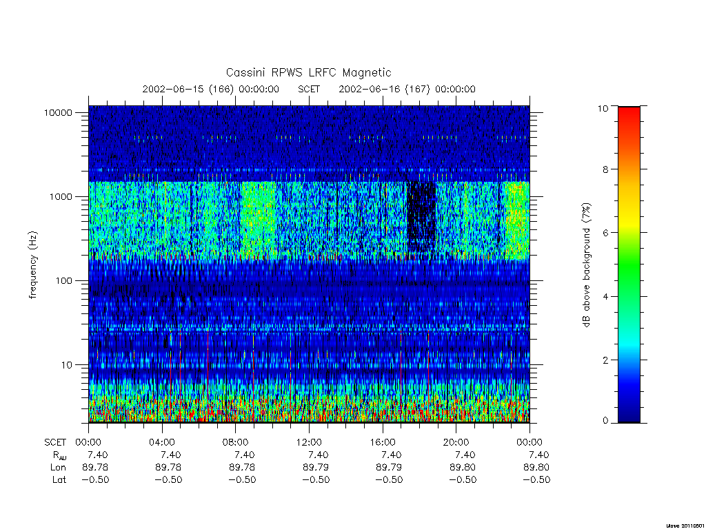Image resolution: width=706 pixels, height=529 pixels.
Task: Click the 04:00 time axis label
Action: tap(162, 442)
